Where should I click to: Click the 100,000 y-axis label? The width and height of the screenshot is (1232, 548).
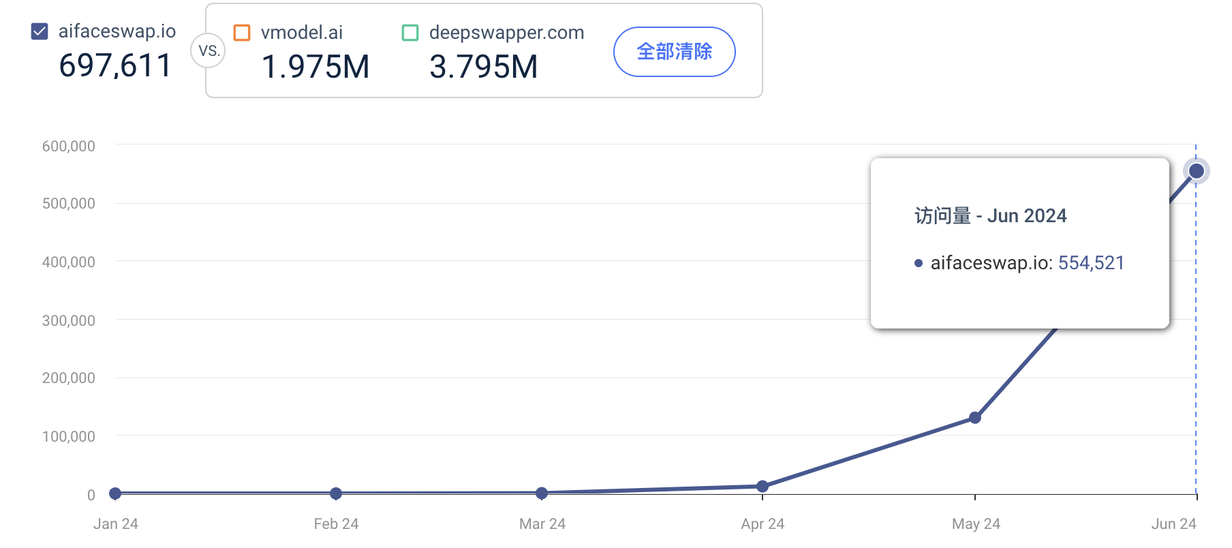coord(69,436)
